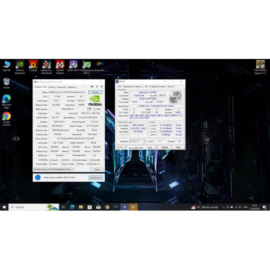
Task: Click the Tools button in CPU-Z
Action: pos(150,147)
